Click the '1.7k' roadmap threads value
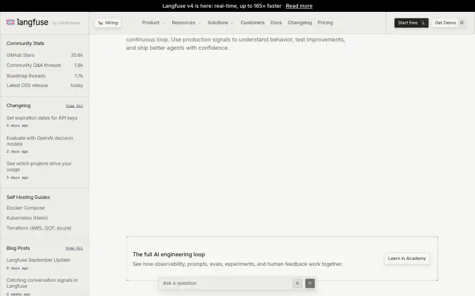The height and width of the screenshot is (296, 475). [79, 76]
